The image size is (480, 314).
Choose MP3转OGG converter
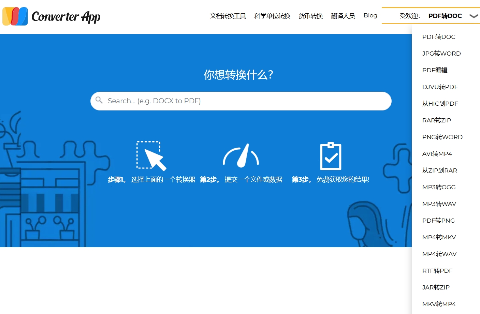[439, 187]
